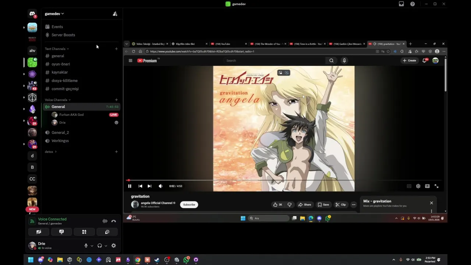Open the Discord inbox icon in title bar
This screenshot has height=265, width=471.
(401, 4)
